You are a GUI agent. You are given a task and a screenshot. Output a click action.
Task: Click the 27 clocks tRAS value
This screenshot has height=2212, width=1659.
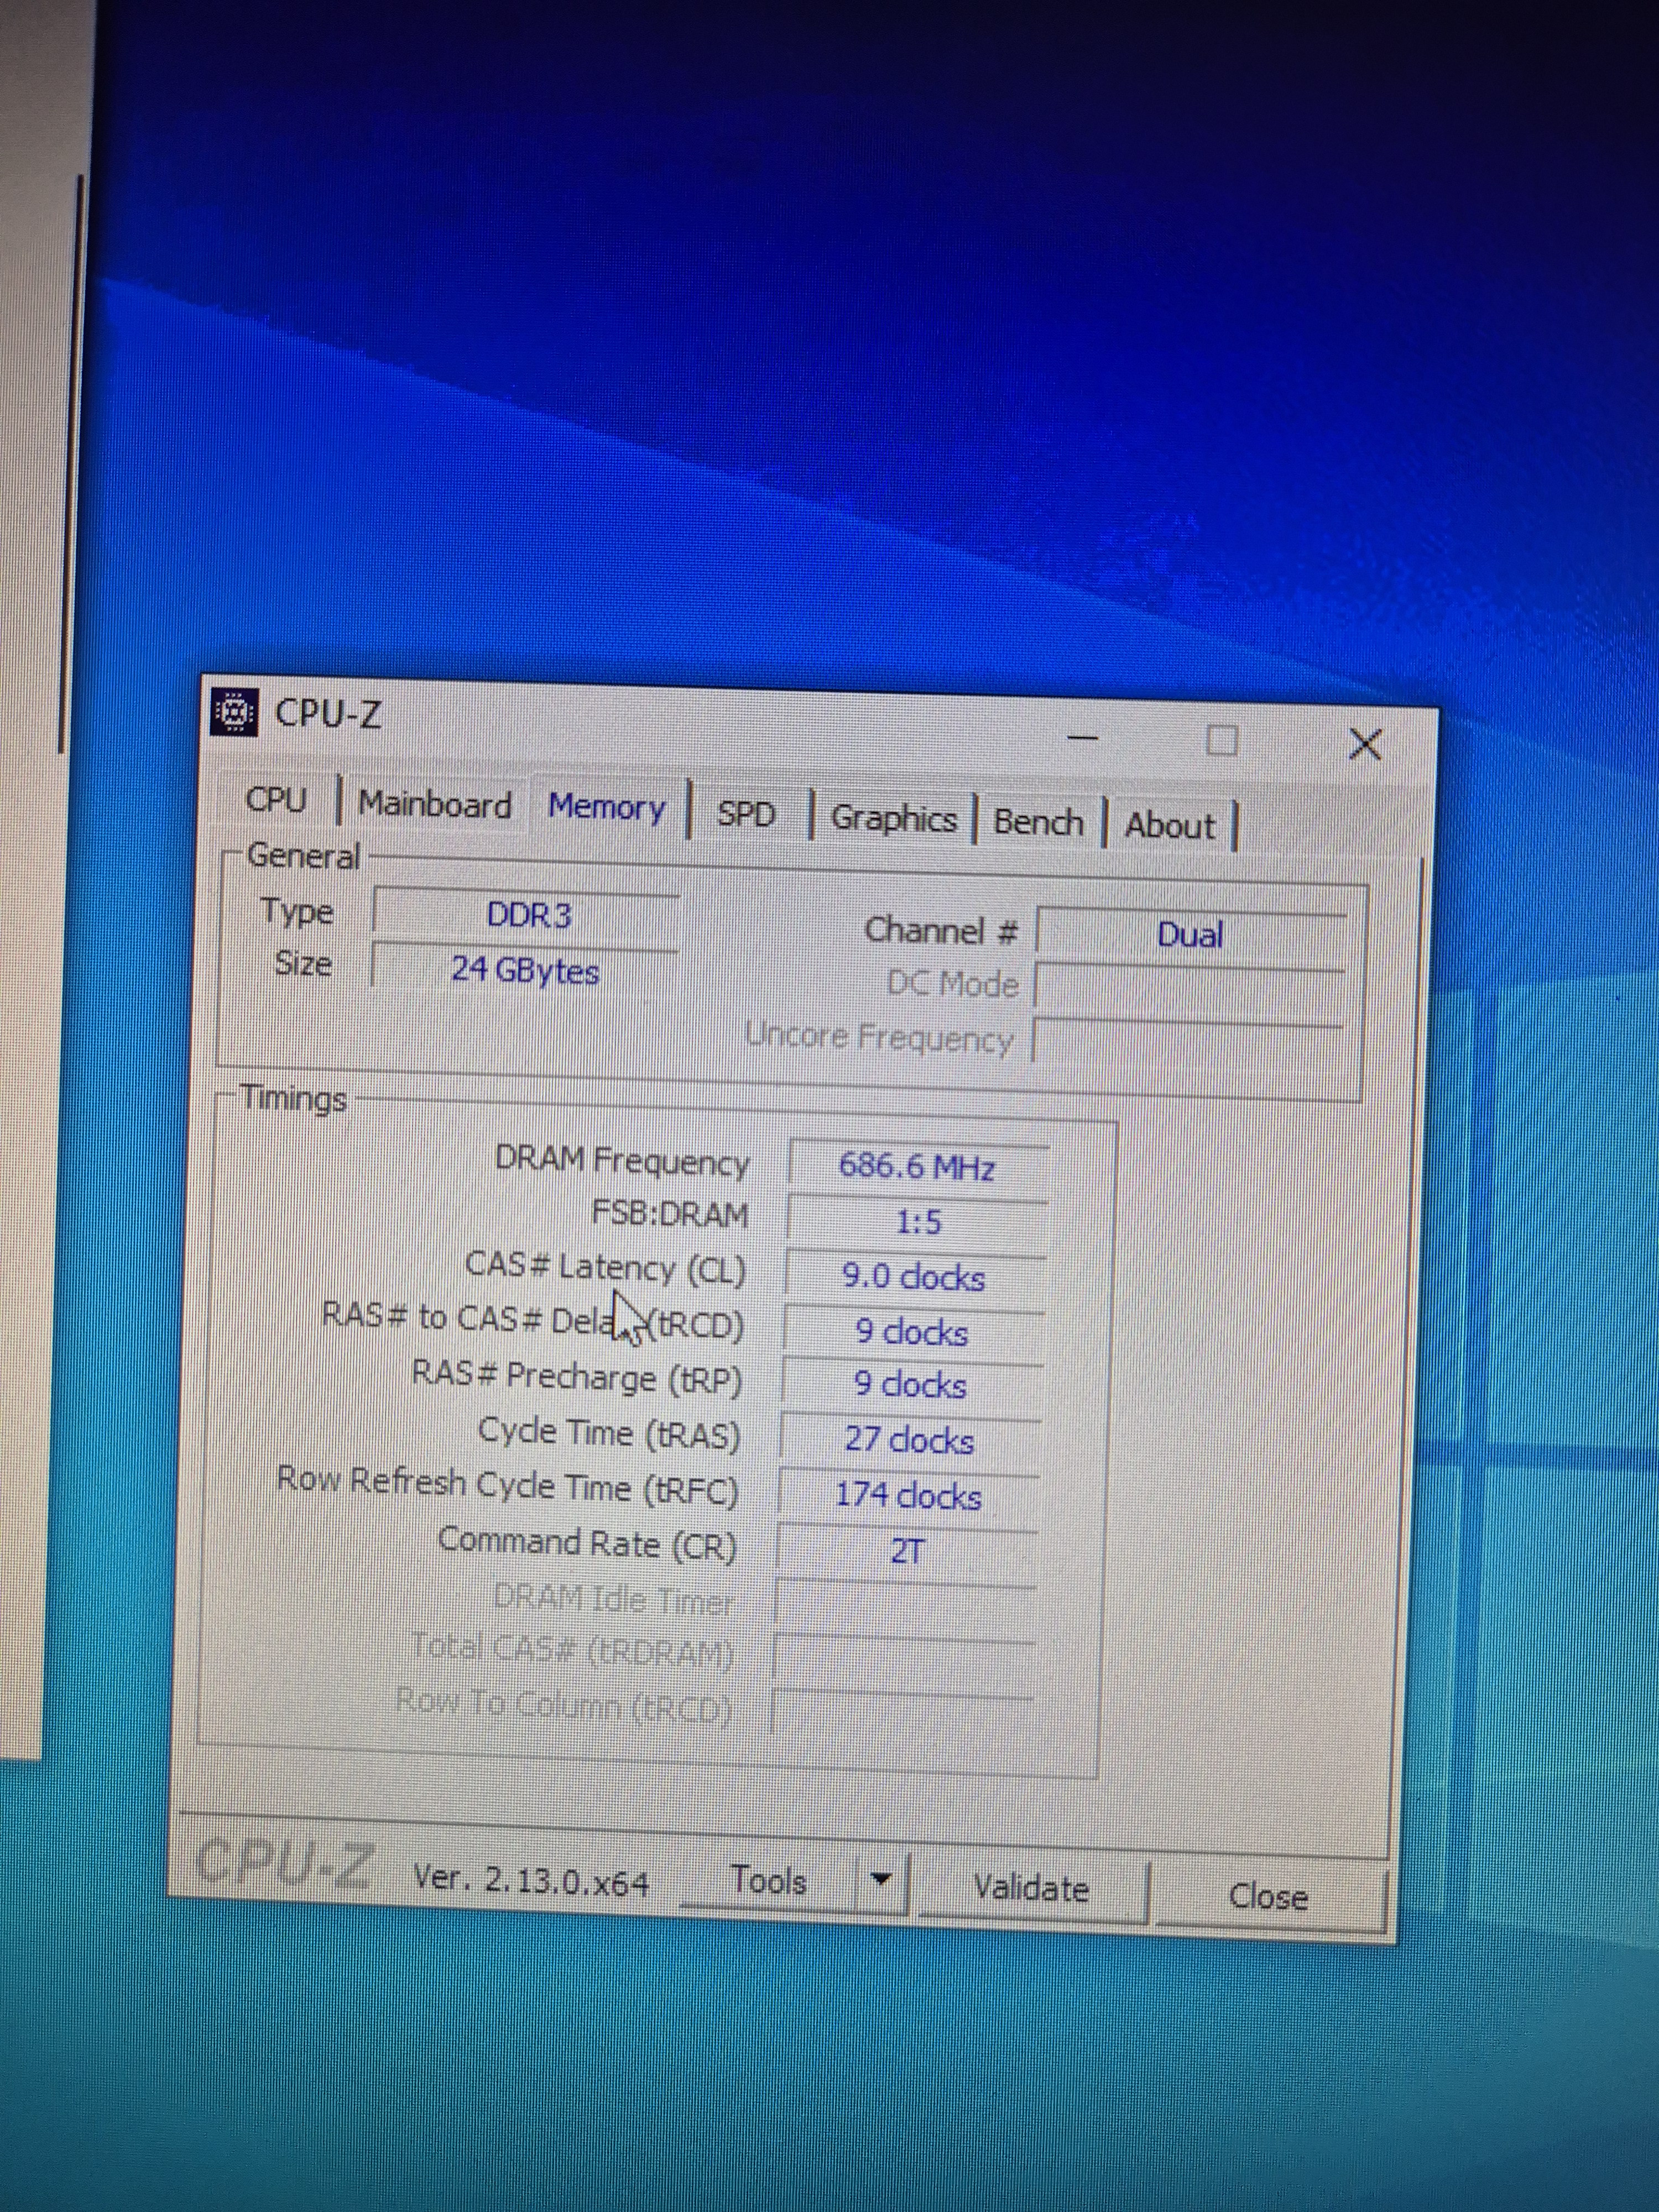click(x=909, y=1440)
